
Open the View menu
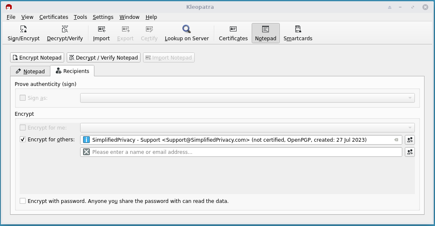[27, 17]
